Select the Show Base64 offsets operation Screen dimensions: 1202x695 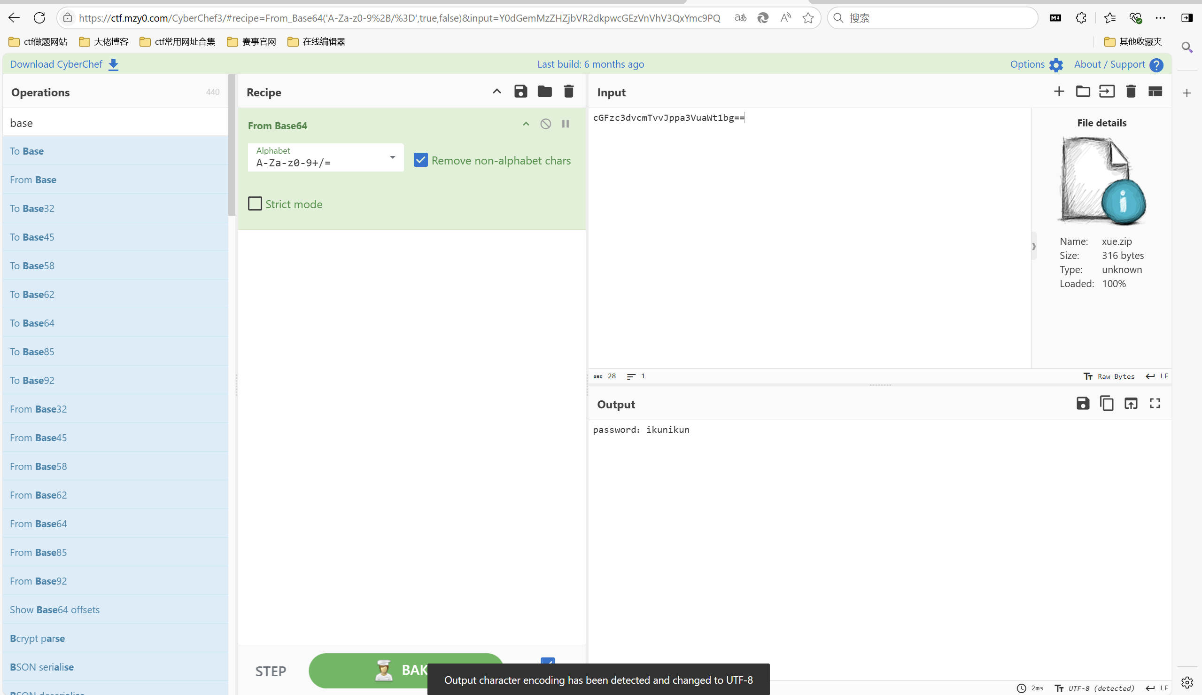click(116, 609)
